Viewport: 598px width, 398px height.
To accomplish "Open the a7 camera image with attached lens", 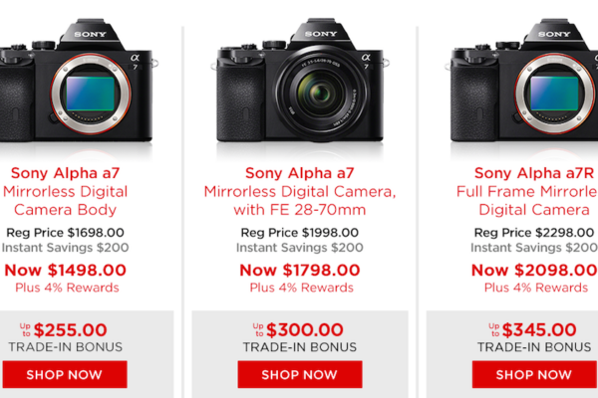I will point(299,85).
